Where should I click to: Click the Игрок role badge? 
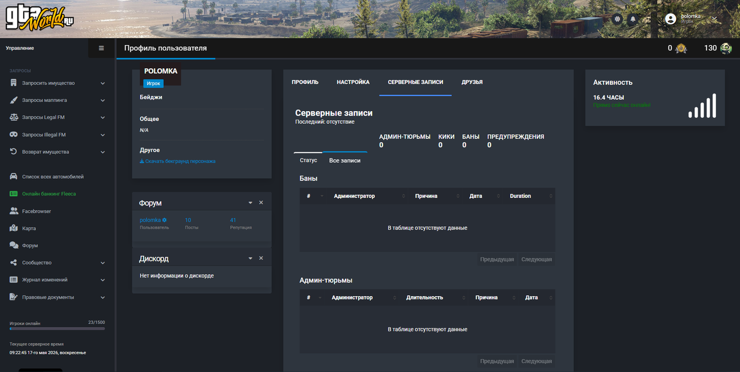coord(153,83)
